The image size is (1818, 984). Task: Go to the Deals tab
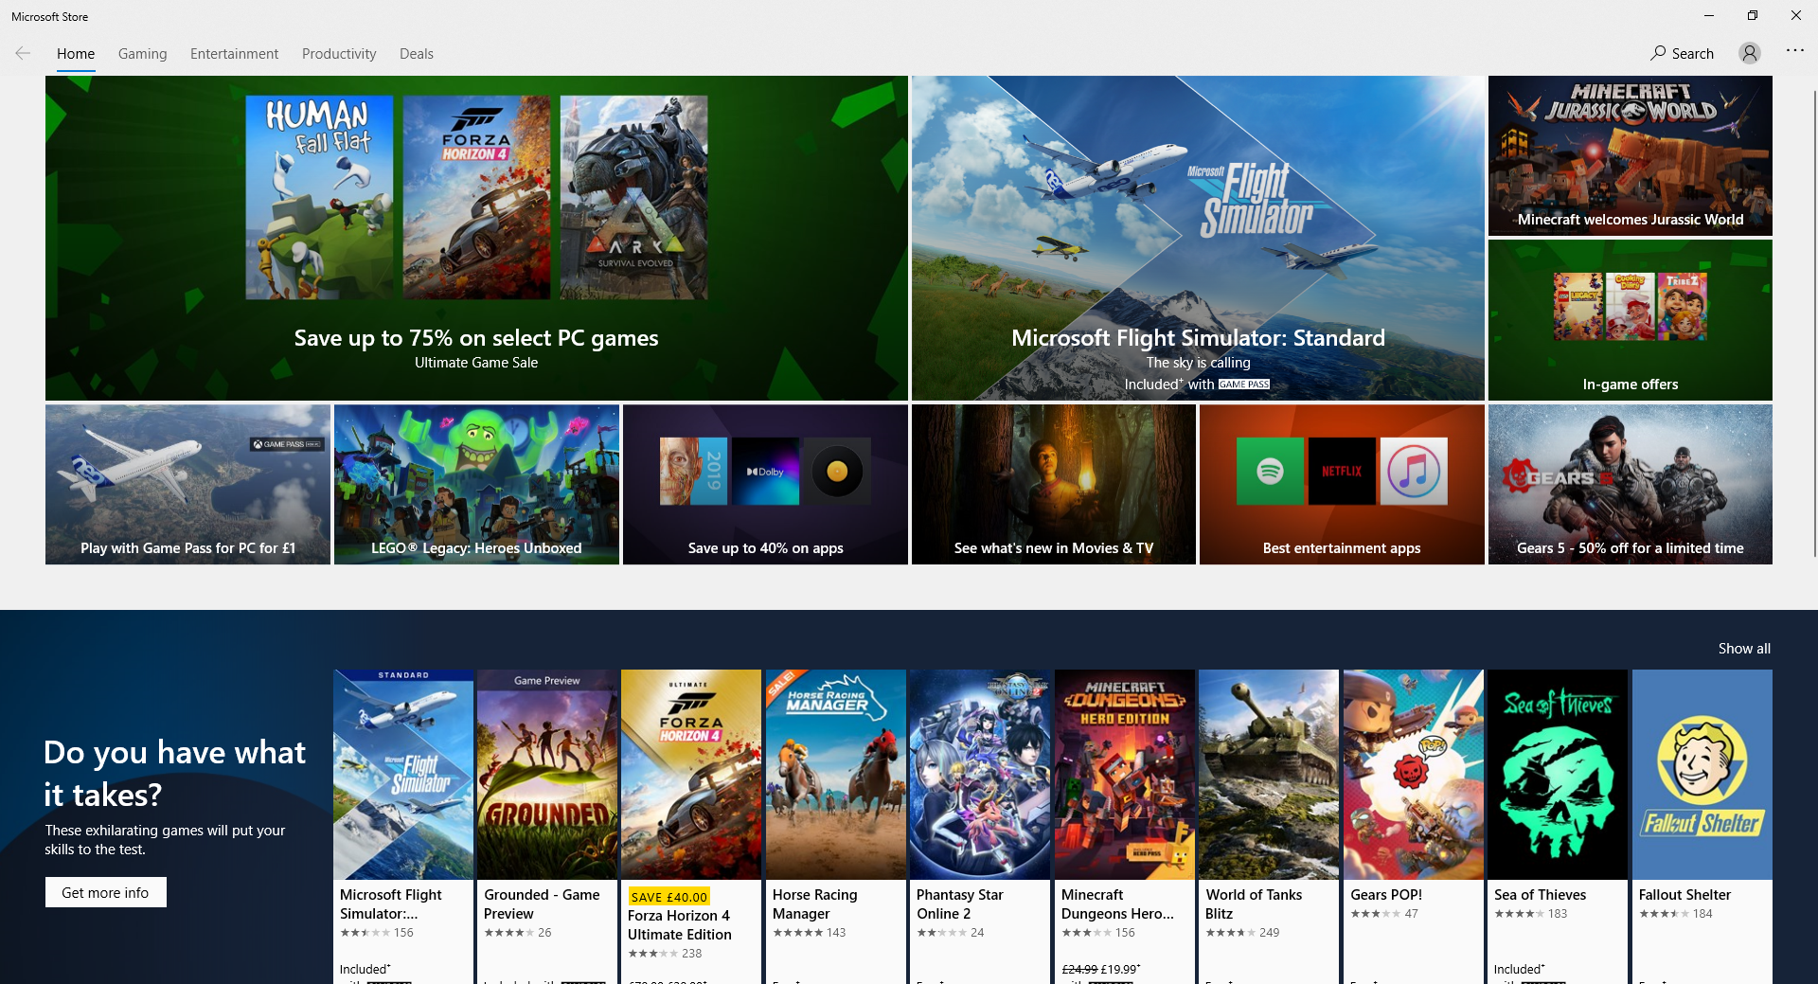click(417, 54)
